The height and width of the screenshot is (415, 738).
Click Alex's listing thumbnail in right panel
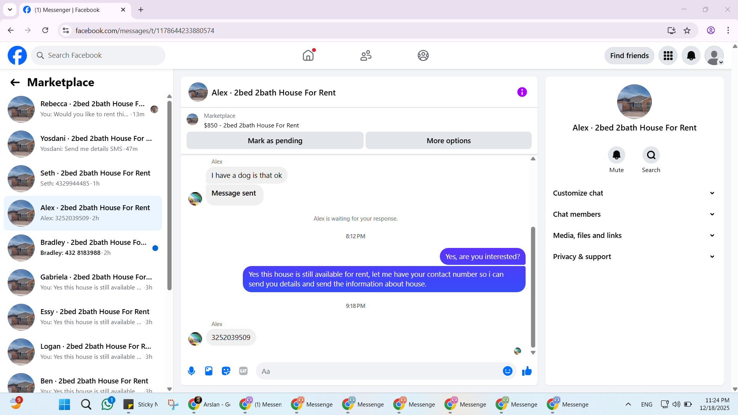pos(634,102)
